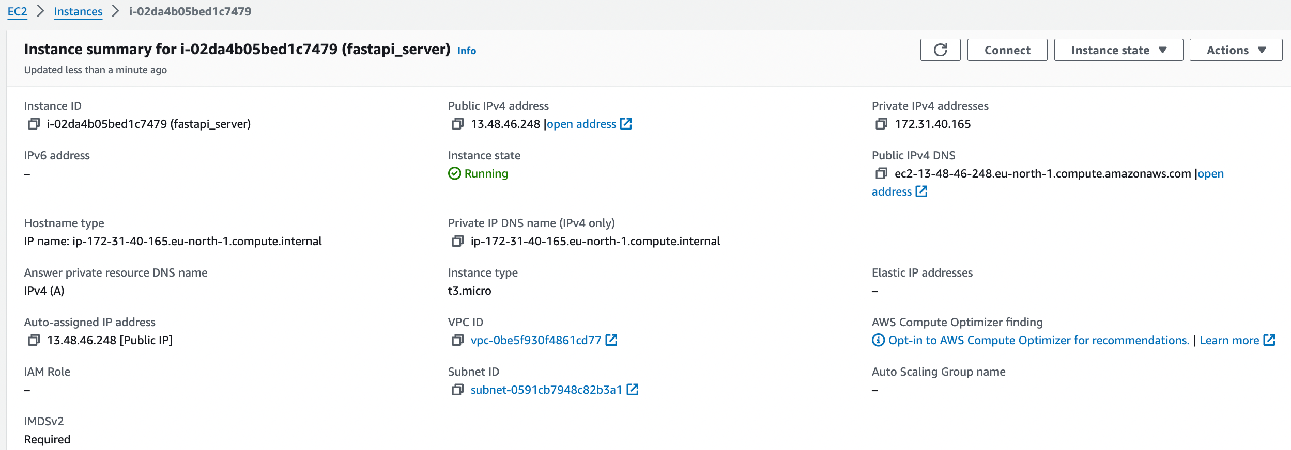The height and width of the screenshot is (450, 1291).
Task: Click the IPv4 (A) DNS answer value
Action: click(44, 291)
